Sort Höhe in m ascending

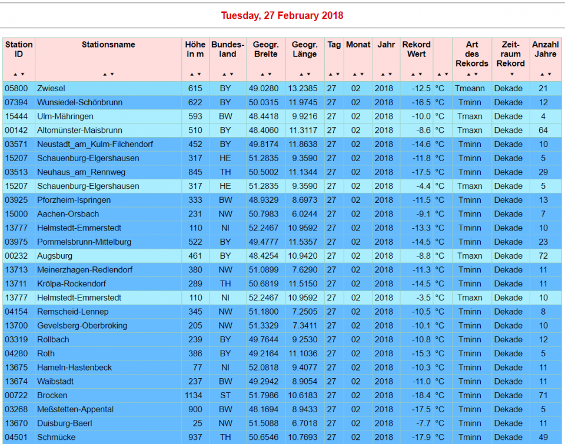pyautogui.click(x=192, y=75)
